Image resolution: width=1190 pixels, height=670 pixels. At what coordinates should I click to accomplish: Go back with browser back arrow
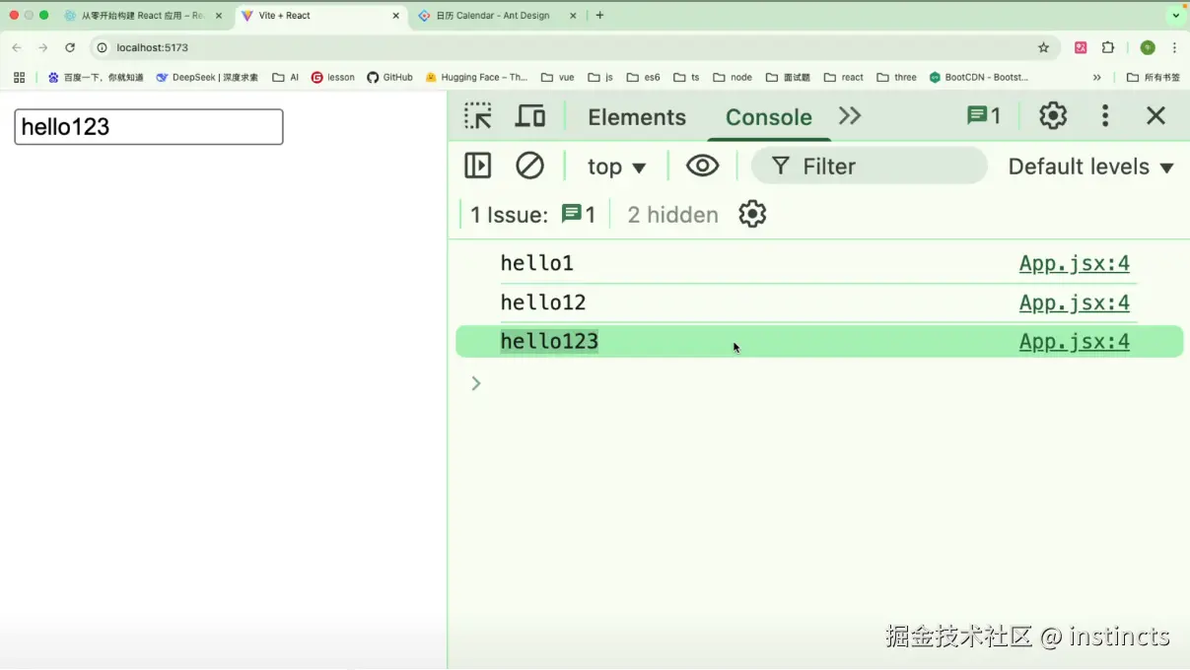17,47
